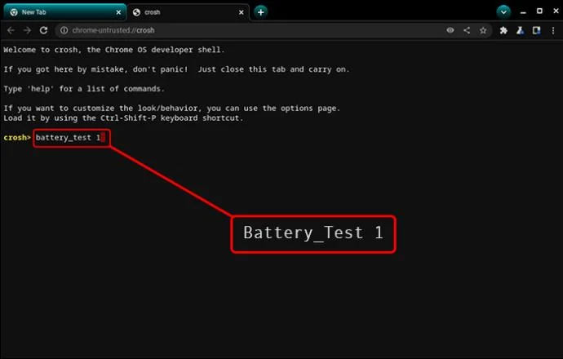Switch to the New Tab tab
The image size is (563, 359).
tap(64, 12)
